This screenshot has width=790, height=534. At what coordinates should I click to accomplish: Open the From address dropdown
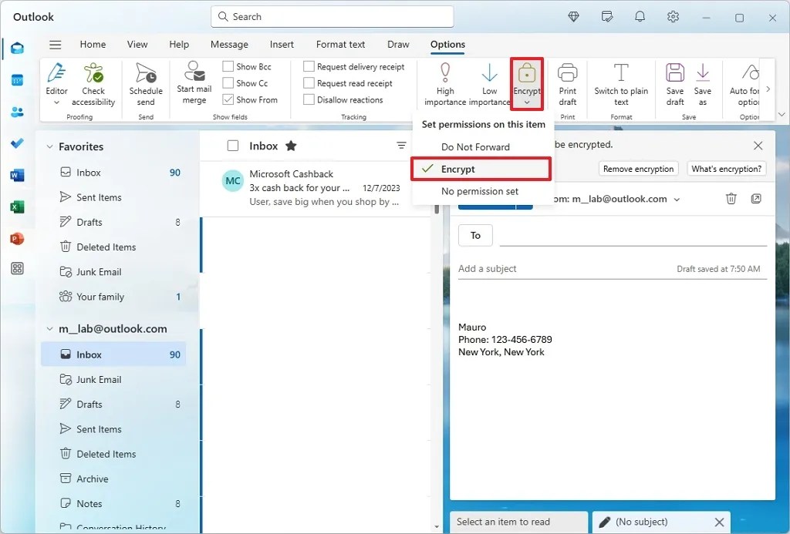[677, 199]
